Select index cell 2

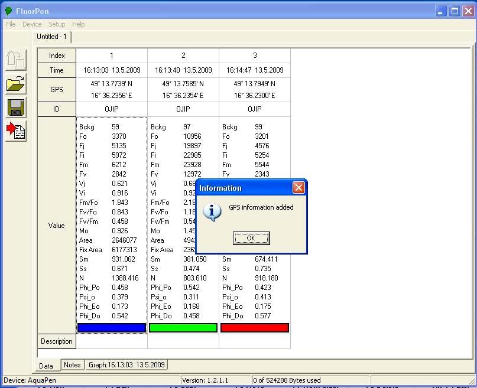[183, 56]
